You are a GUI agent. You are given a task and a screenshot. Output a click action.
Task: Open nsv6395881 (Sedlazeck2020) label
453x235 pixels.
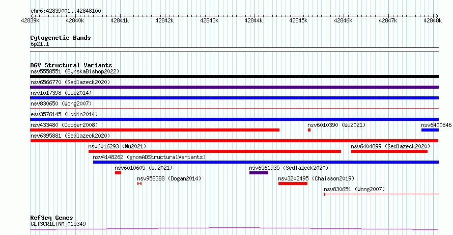click(70, 136)
